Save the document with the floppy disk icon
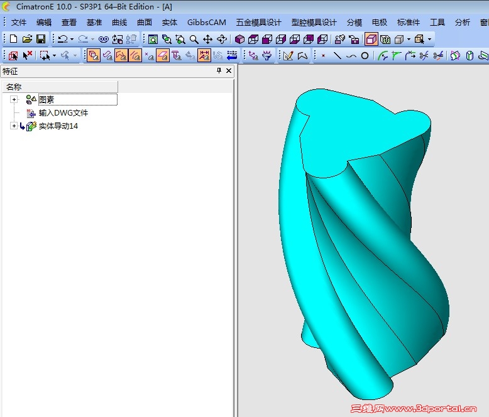The height and width of the screenshot is (417, 489). [x=41, y=39]
